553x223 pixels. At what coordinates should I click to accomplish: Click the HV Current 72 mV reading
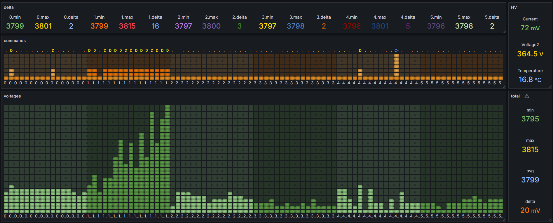tap(530, 28)
